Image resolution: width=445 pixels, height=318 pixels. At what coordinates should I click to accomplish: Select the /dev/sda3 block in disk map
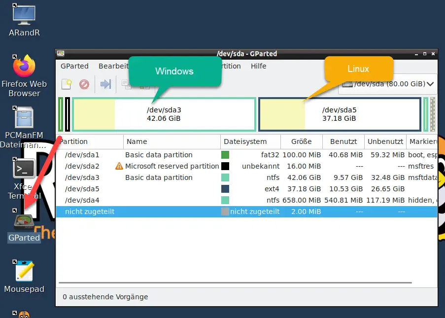point(164,114)
